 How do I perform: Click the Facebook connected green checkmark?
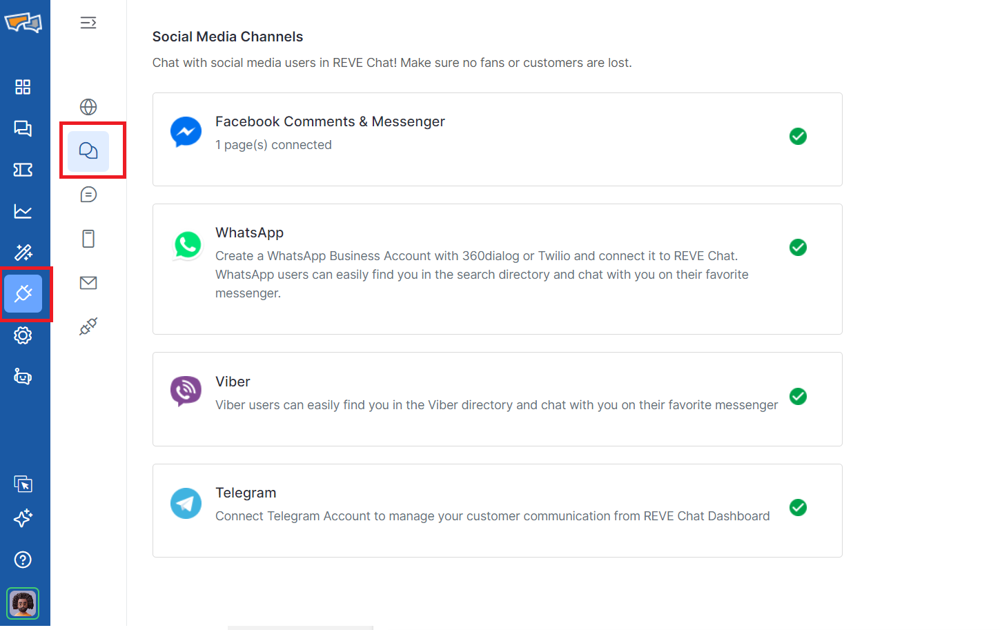pos(798,136)
